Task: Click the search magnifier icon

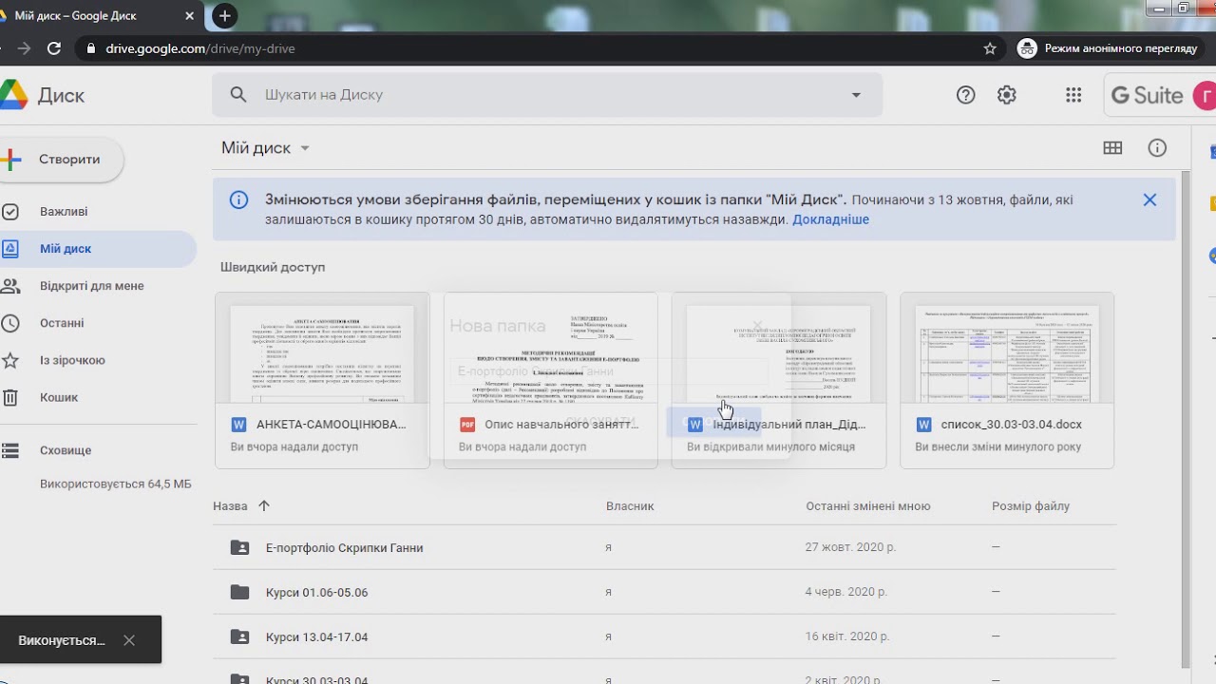Action: tap(238, 95)
